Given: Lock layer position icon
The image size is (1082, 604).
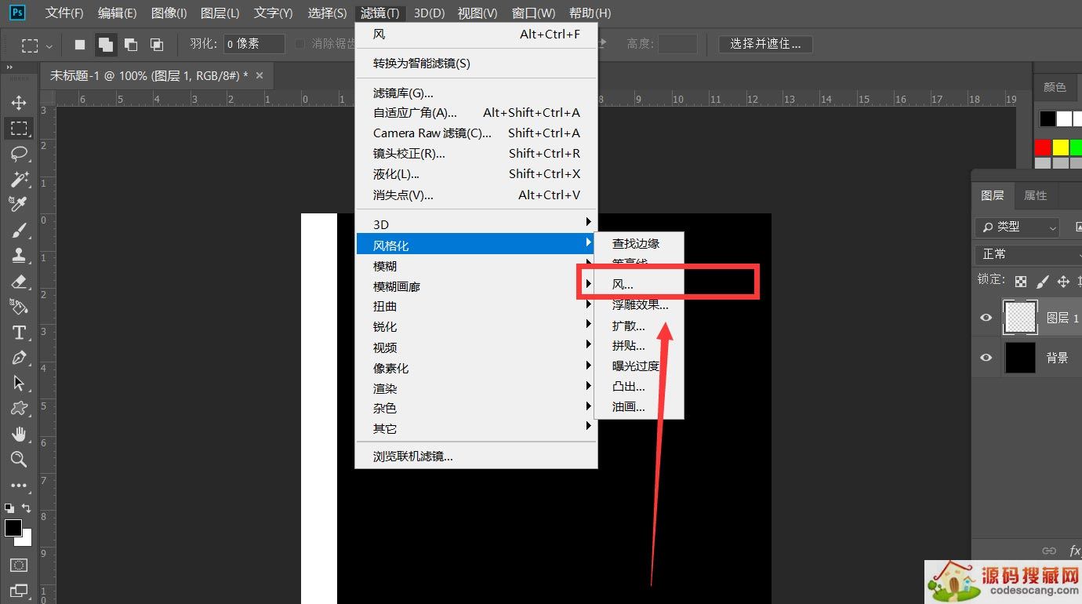Looking at the screenshot, I should (1063, 281).
